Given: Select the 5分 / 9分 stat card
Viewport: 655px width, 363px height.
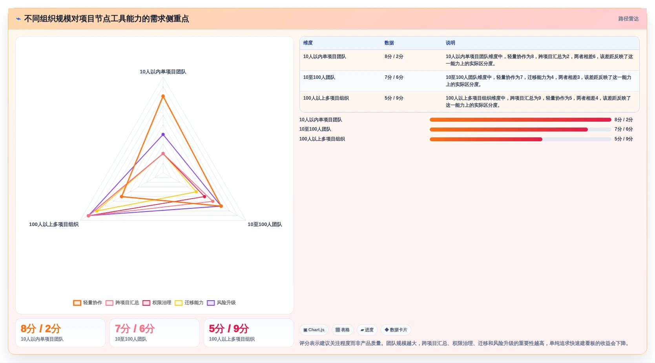Looking at the screenshot, I should [249, 333].
